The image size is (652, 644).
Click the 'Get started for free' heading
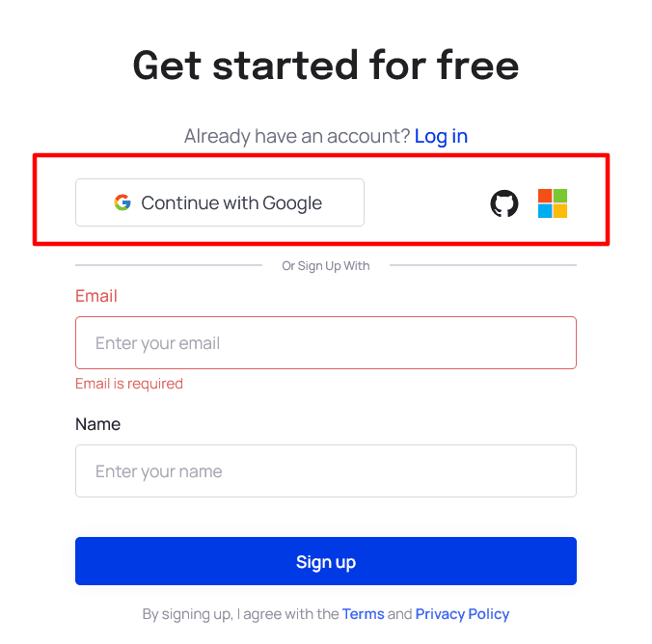[x=326, y=65]
